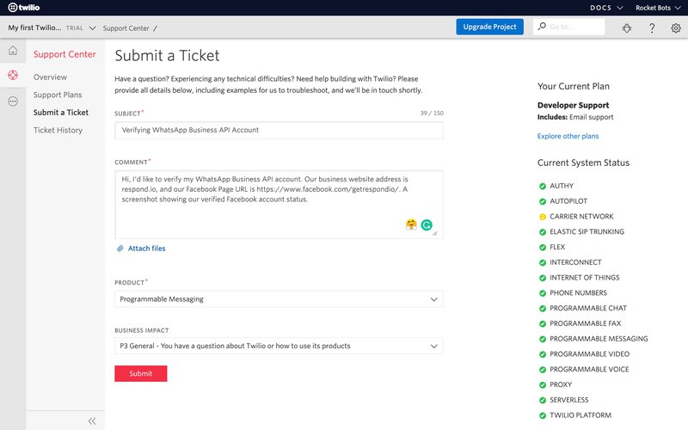
Task: Click the Support Center breadcrumb link
Action: pos(126,28)
